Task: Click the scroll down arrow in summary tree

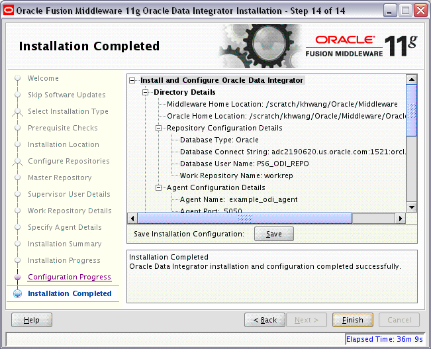Action: coord(411,207)
